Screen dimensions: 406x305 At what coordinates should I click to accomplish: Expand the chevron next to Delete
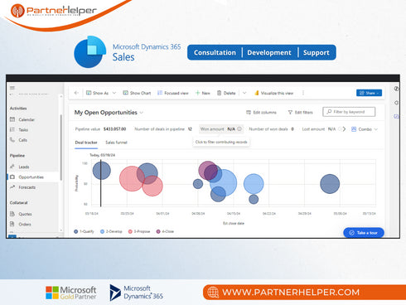pyautogui.click(x=244, y=93)
